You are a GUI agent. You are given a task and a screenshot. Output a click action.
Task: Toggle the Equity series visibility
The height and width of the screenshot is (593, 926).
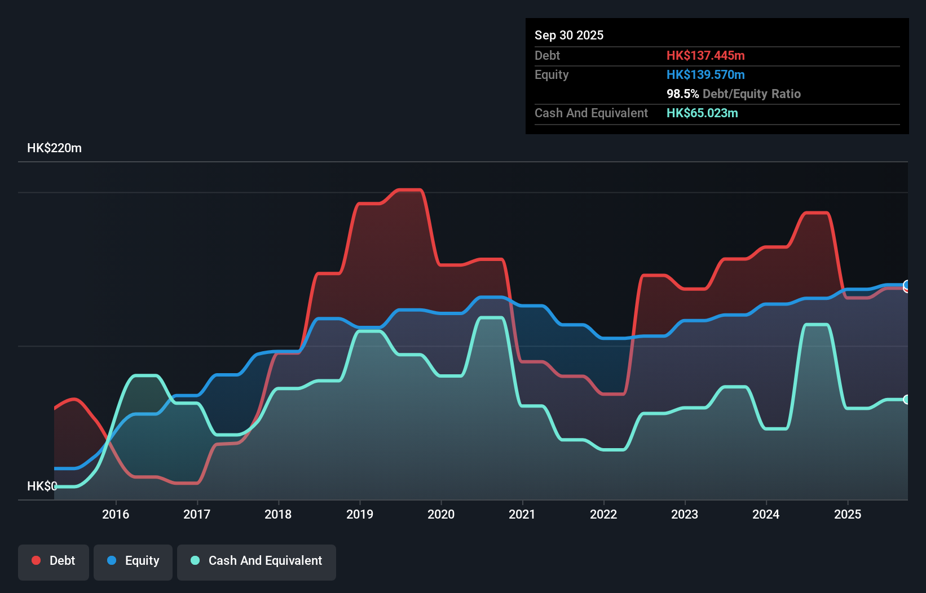coord(133,560)
